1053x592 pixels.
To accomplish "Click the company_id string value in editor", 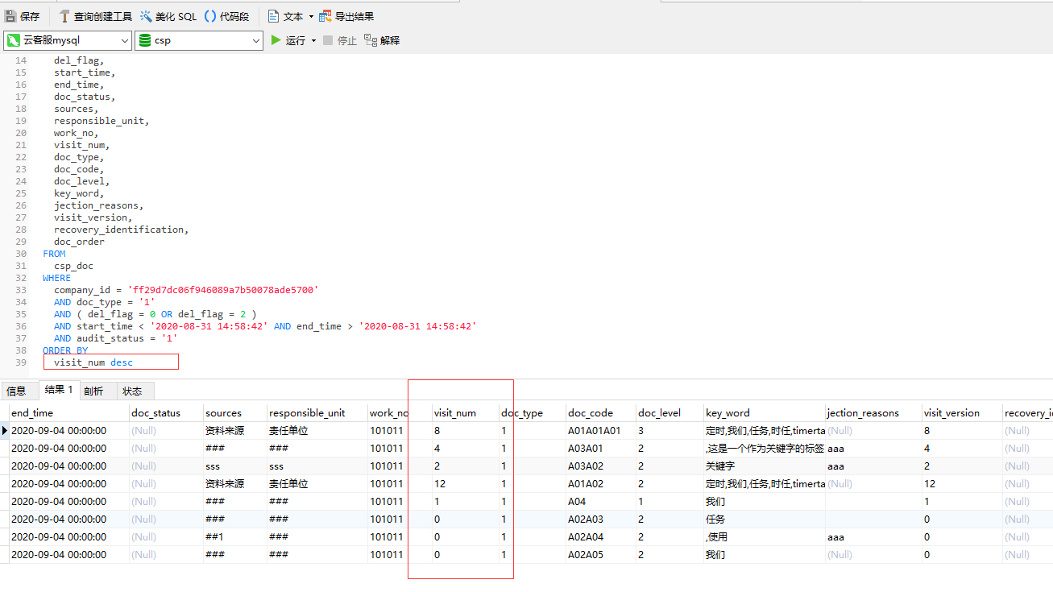I will point(223,290).
